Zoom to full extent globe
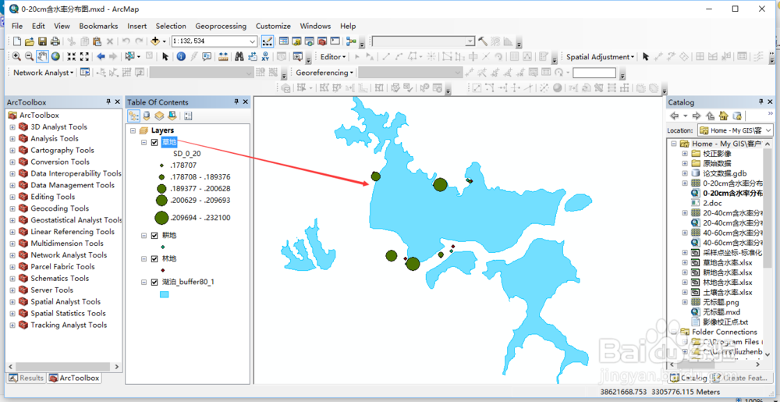The height and width of the screenshot is (402, 780). point(55,57)
